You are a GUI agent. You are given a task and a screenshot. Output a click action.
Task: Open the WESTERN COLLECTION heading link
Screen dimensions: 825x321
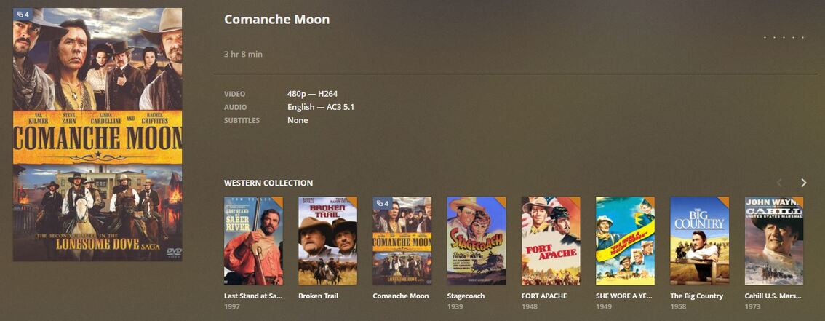point(268,183)
